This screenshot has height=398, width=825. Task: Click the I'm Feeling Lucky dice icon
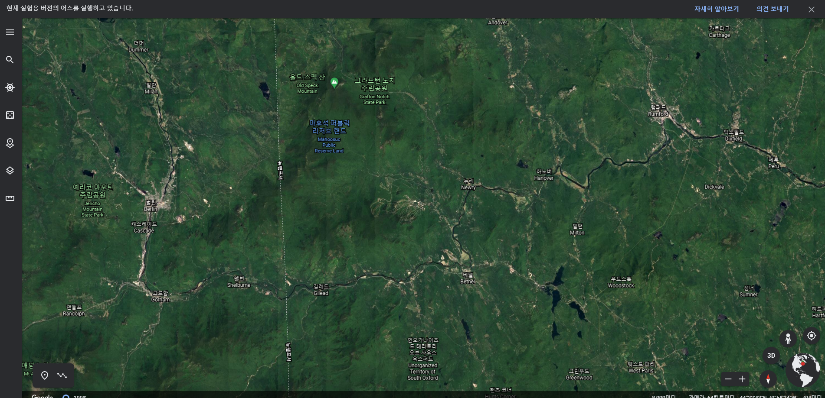pyautogui.click(x=10, y=115)
